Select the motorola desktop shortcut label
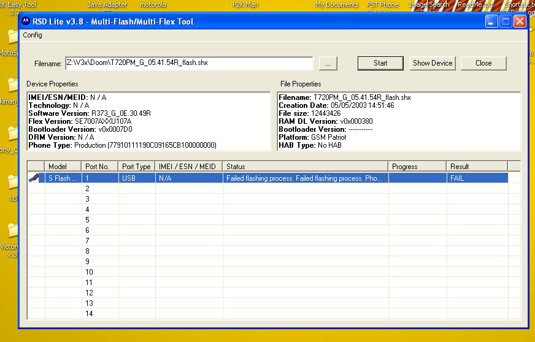The width and height of the screenshot is (535, 342). click(x=153, y=5)
